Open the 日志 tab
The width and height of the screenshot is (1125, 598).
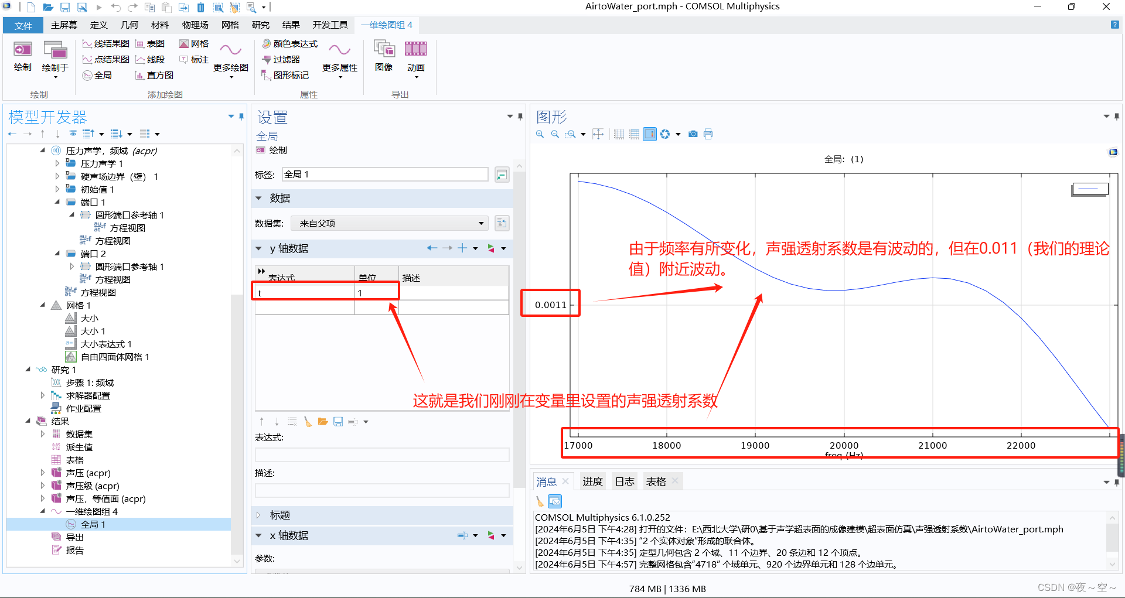(625, 481)
